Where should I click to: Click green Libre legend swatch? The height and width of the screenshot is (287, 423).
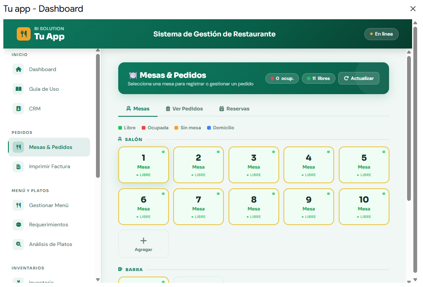coord(120,128)
